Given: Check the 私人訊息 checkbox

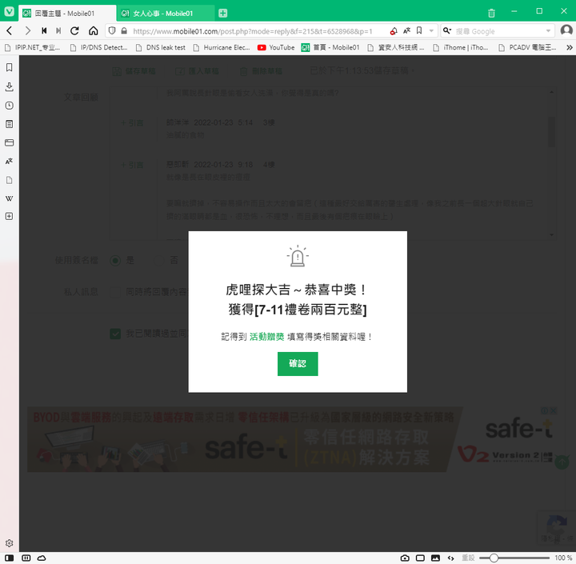Looking at the screenshot, I should point(115,292).
